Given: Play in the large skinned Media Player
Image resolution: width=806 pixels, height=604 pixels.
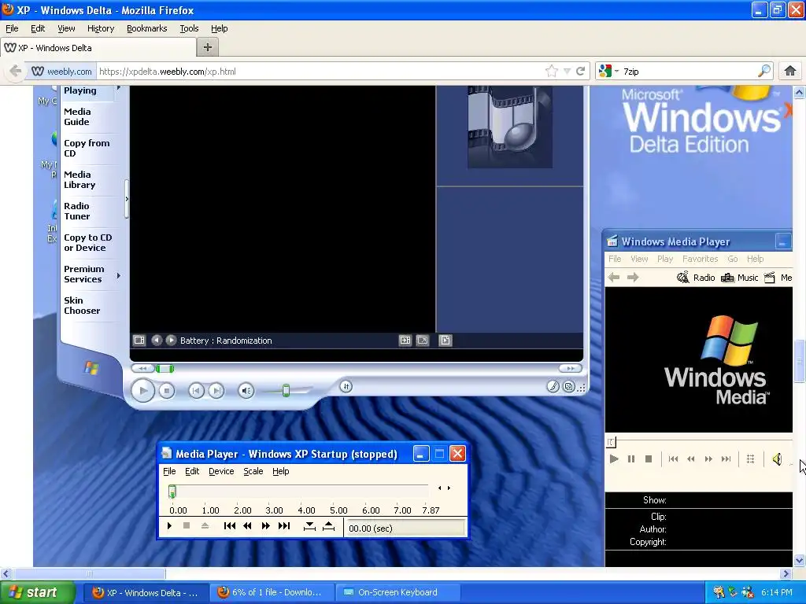Looking at the screenshot, I should (143, 391).
